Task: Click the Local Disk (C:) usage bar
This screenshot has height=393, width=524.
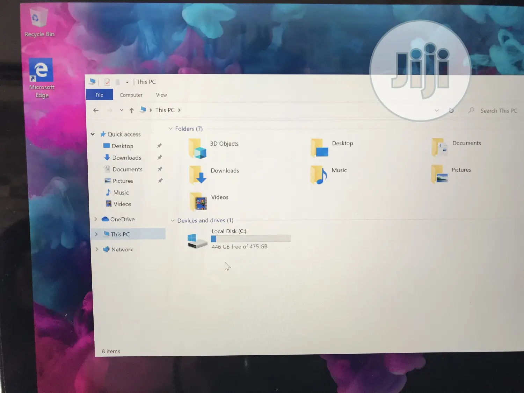Action: [x=250, y=239]
